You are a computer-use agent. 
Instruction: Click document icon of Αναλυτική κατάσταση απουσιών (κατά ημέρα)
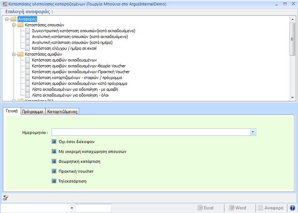click(28, 42)
